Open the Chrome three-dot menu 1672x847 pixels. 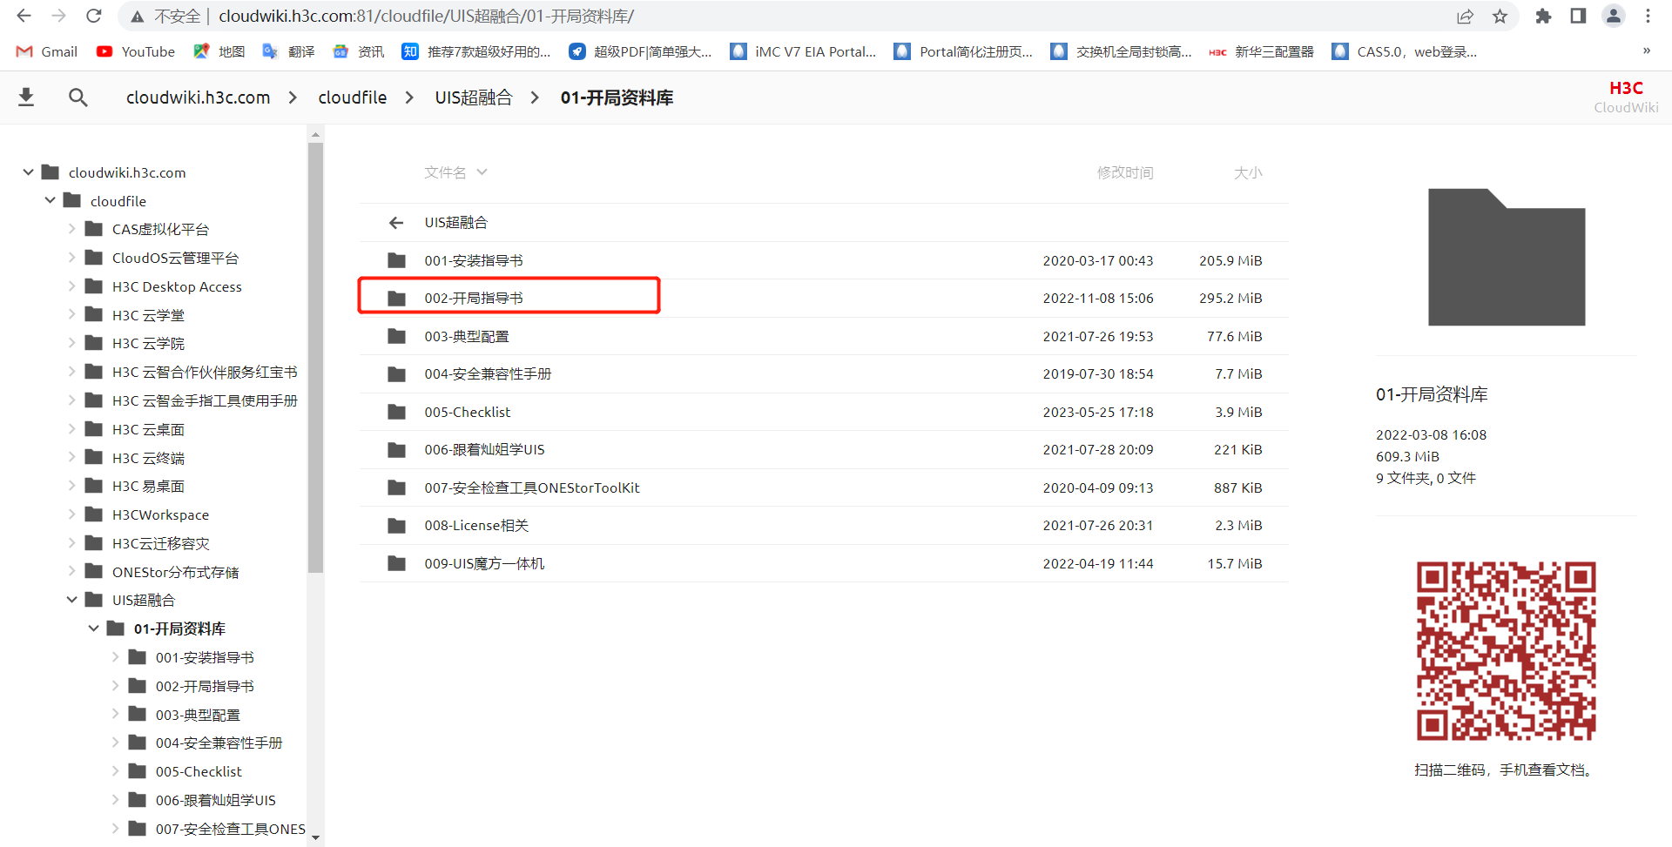pos(1648,17)
